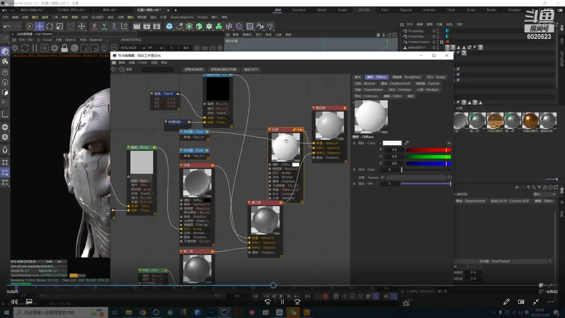
Task: Select the Move tool in toolbar
Action: pyautogui.click(x=39, y=26)
